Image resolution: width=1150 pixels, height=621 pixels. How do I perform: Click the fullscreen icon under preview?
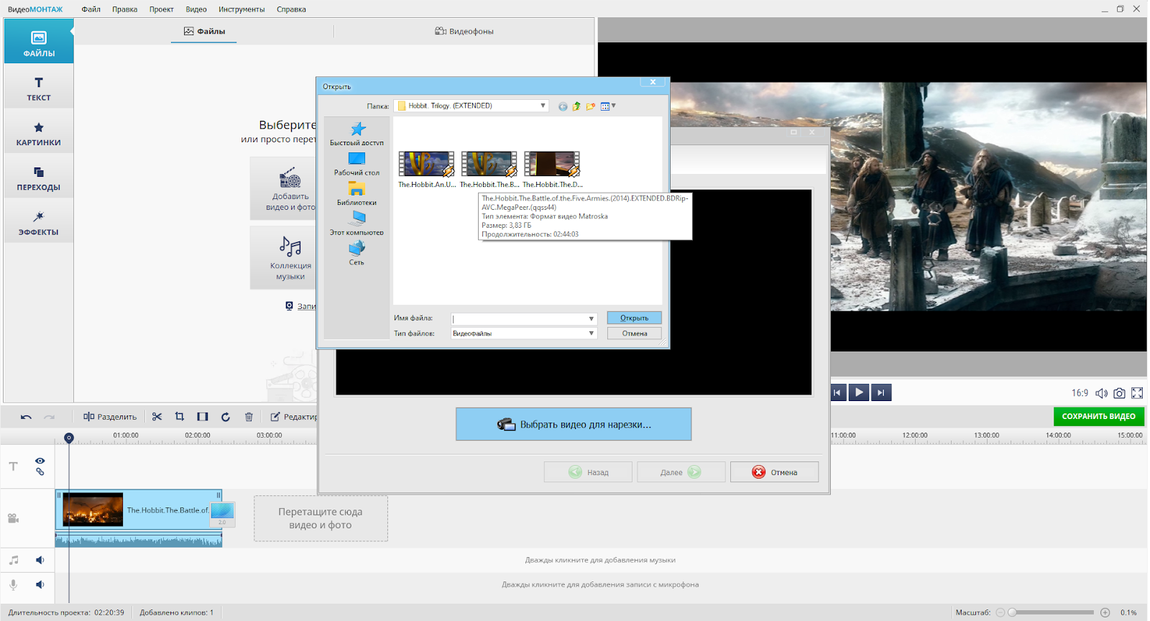click(x=1137, y=393)
